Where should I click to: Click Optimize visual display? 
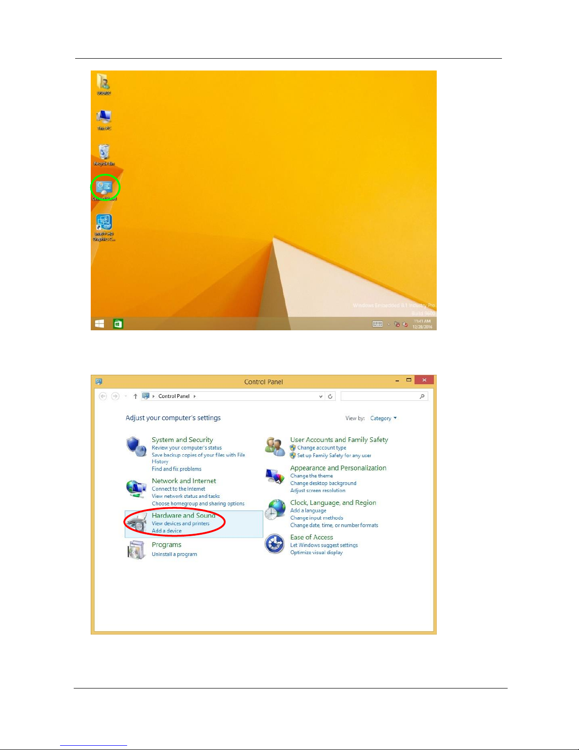click(x=316, y=553)
